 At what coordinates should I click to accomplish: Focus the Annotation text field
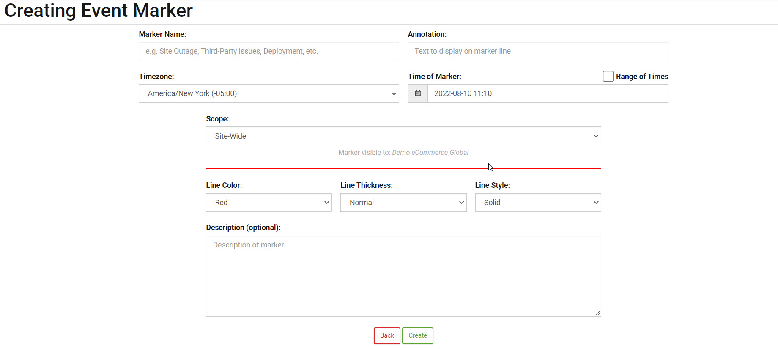(x=538, y=51)
